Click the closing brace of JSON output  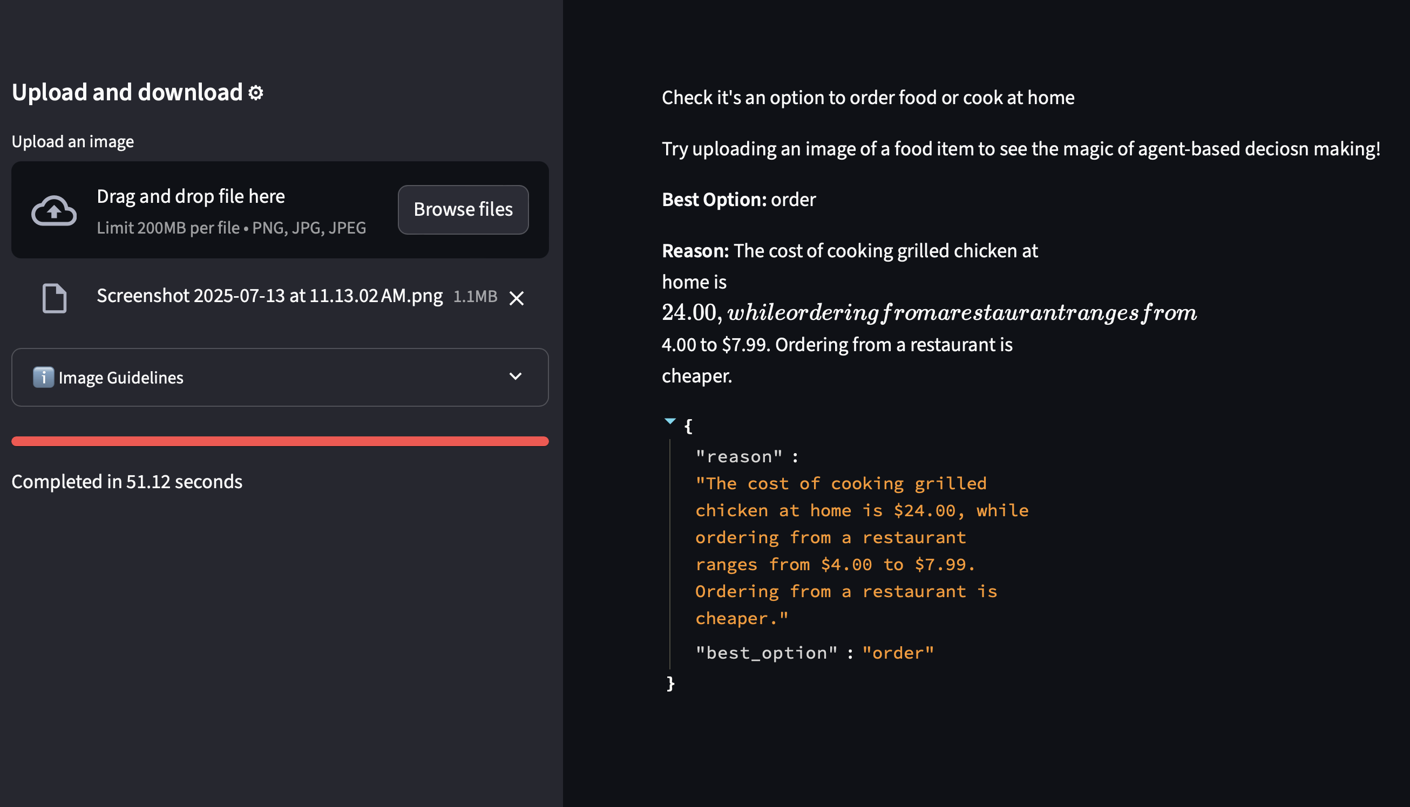tap(670, 683)
